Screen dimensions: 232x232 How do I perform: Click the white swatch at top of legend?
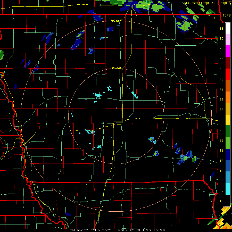tap(228, 28)
